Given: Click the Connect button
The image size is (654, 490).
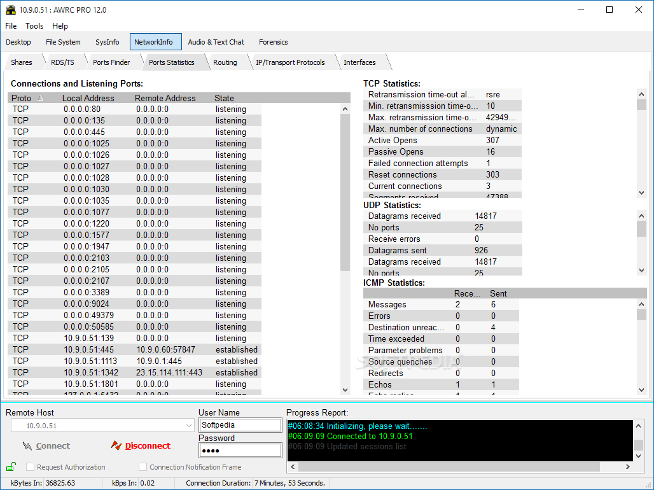Looking at the screenshot, I should point(46,445).
